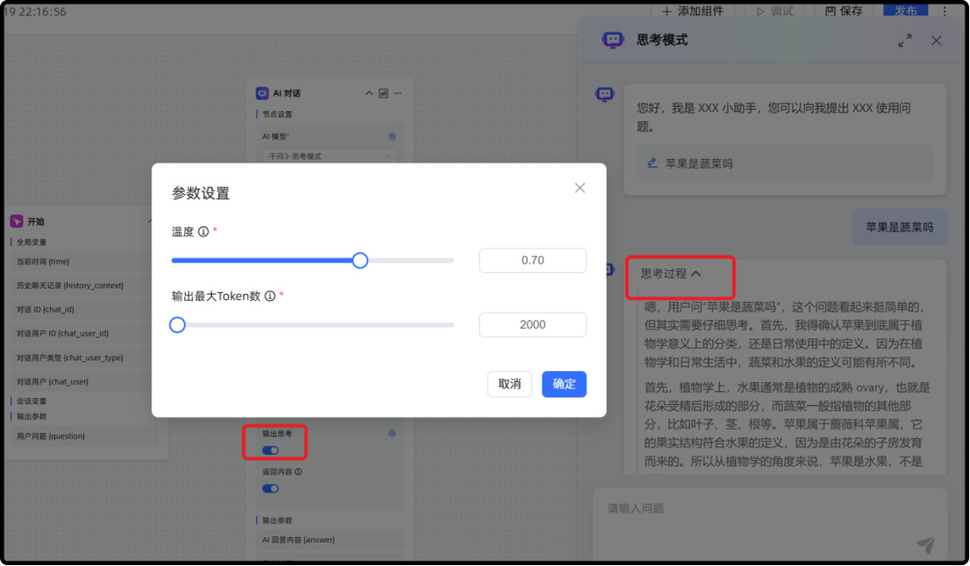Open the 输出思考 settings gear icon
970x566 pixels.
[x=392, y=433]
